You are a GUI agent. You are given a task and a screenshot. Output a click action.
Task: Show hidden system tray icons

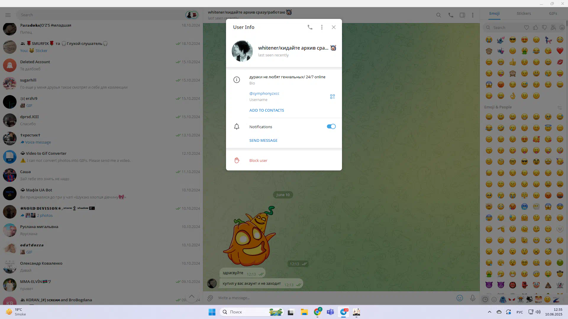point(490,312)
